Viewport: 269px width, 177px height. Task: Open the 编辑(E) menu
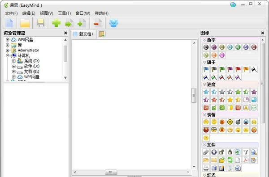(x=29, y=13)
